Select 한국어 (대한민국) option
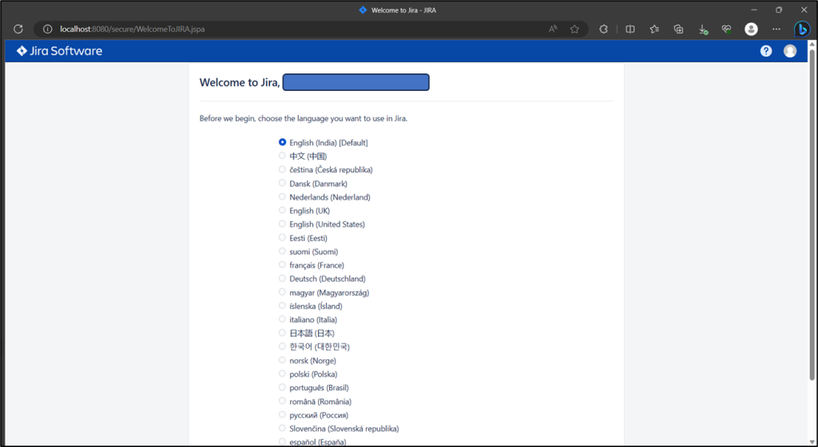This screenshot has width=818, height=447. (x=282, y=346)
